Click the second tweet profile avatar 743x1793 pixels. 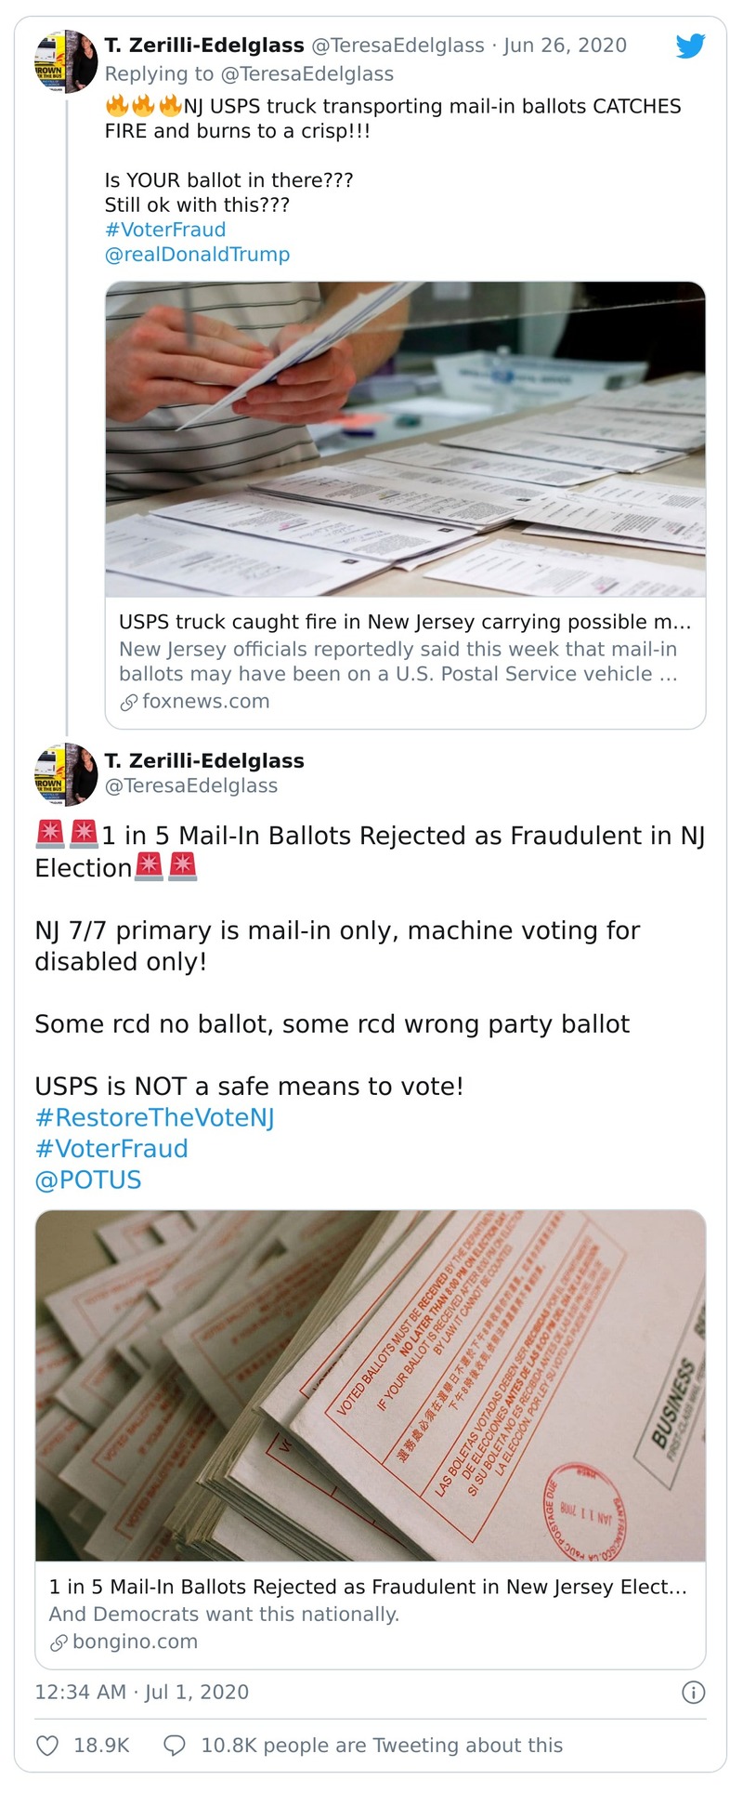66,774
